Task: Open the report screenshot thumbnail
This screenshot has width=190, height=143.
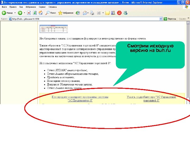Action: coord(54,29)
